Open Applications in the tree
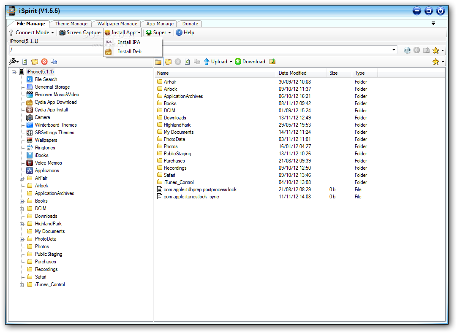 coord(47,170)
